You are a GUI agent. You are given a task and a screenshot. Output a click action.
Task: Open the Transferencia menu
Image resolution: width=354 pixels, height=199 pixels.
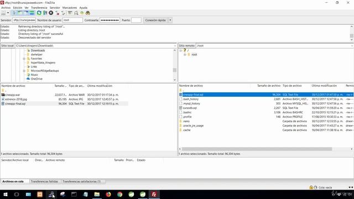click(39, 8)
